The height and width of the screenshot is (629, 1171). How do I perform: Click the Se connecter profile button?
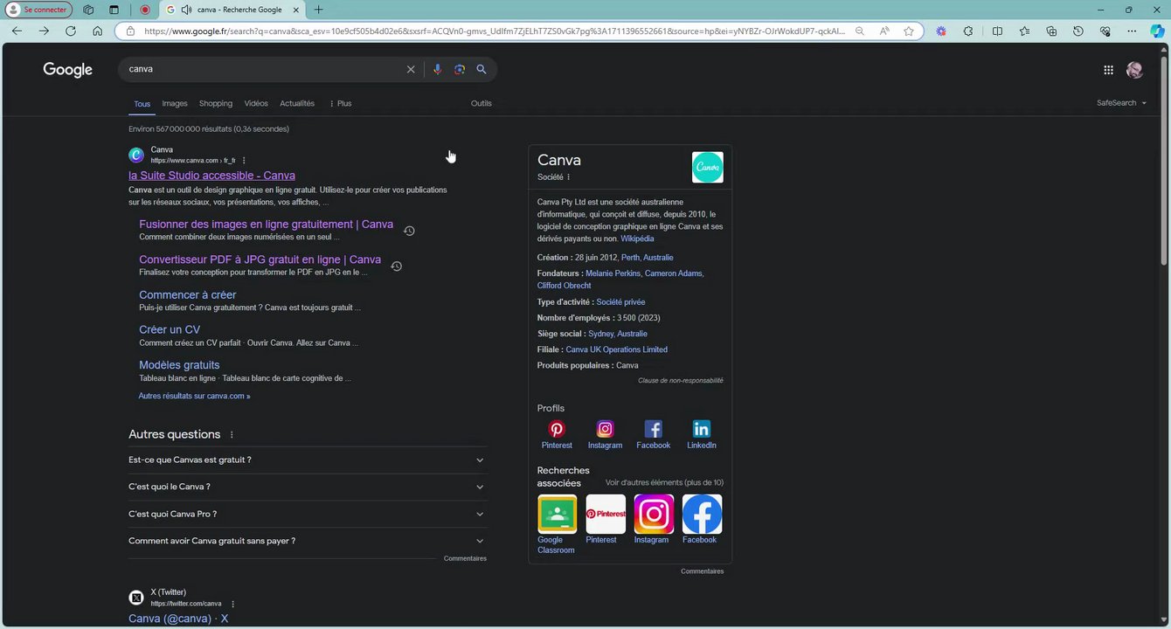click(x=38, y=10)
